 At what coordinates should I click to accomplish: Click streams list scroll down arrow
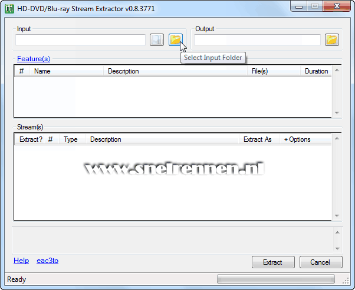pos(337,215)
